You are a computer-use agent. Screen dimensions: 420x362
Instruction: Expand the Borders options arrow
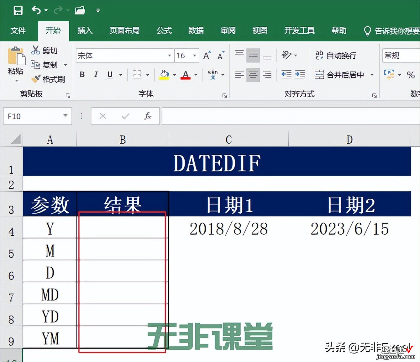147,75
